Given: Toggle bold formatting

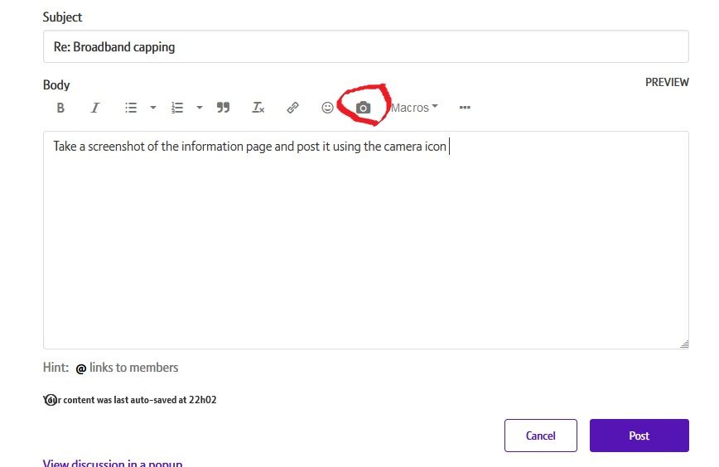Looking at the screenshot, I should click(x=60, y=108).
